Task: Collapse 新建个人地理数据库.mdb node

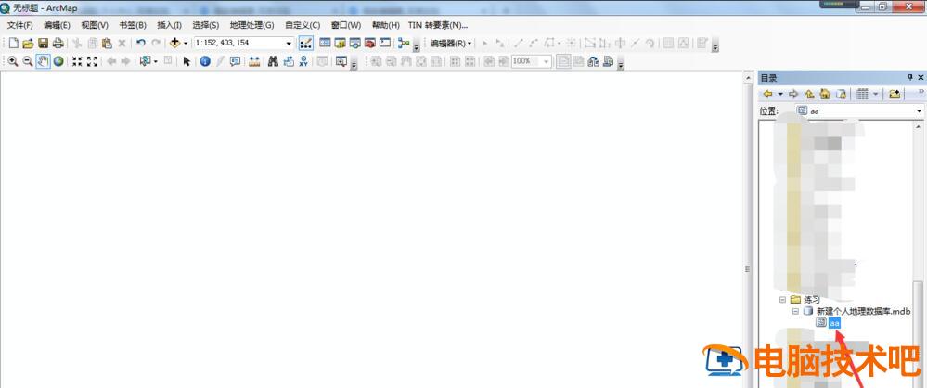Action: click(x=795, y=311)
